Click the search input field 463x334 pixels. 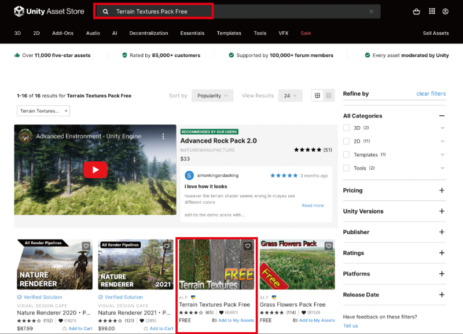coord(237,12)
